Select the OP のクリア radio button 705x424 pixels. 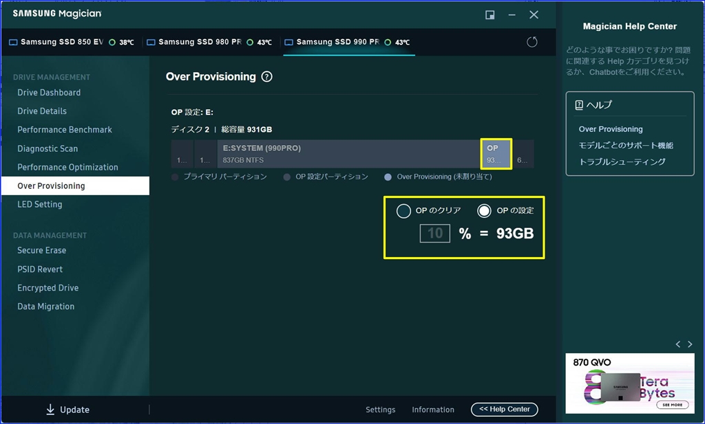(403, 211)
